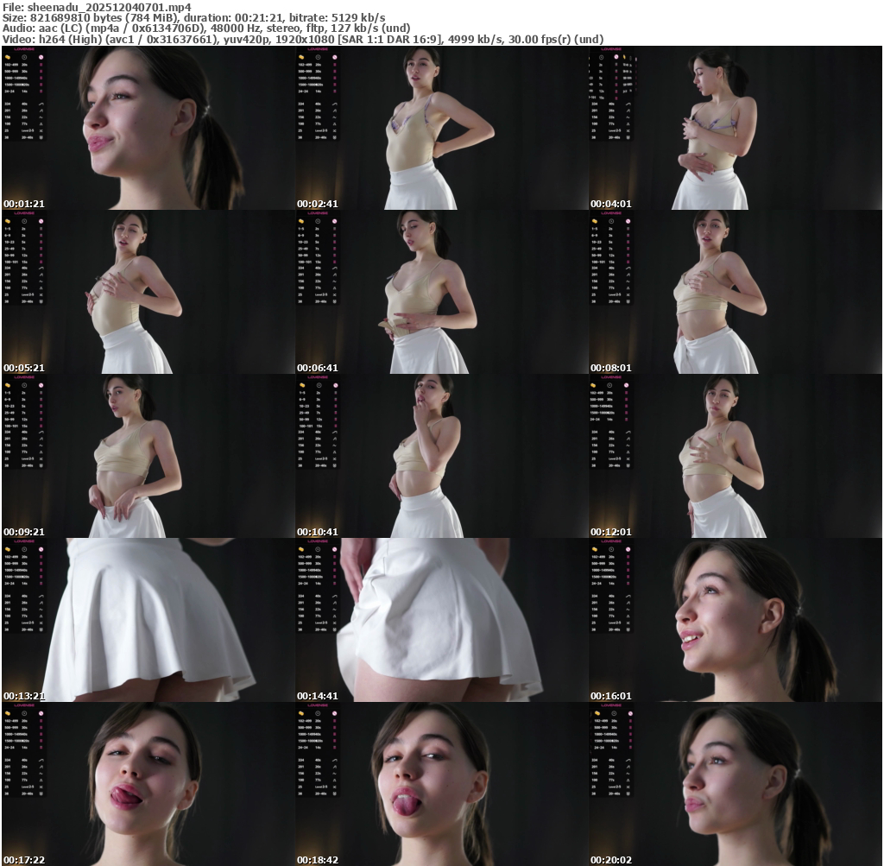884x866 pixels.
Task: Click the 'Size: 821689810 bytes' header line
Action: point(194,18)
